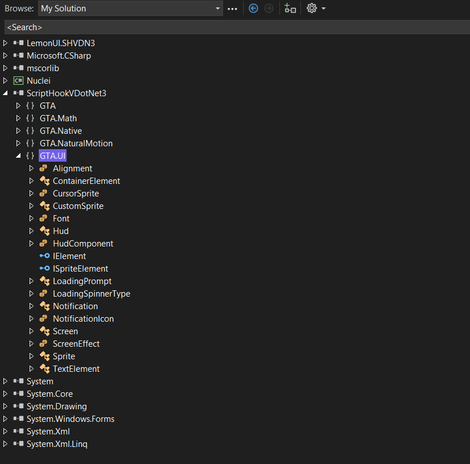Click the ContainerElement class icon
This screenshot has width=470, height=464.
click(44, 181)
